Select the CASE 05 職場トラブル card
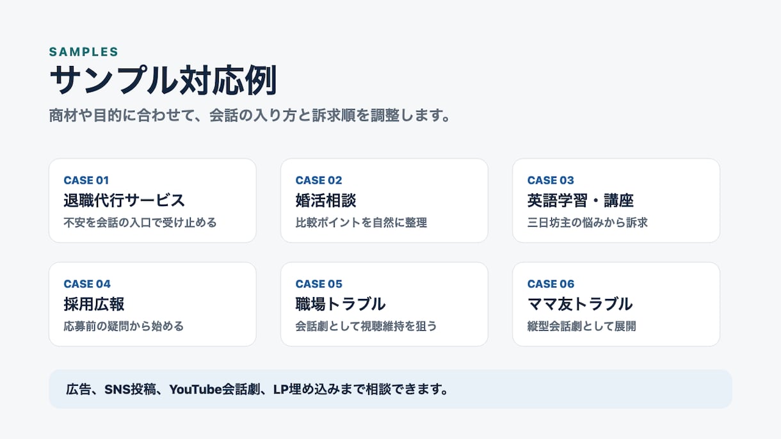 (x=384, y=304)
